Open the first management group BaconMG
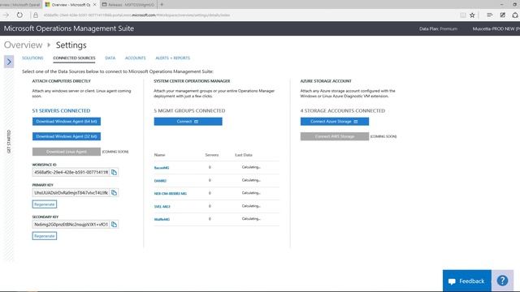 point(162,168)
